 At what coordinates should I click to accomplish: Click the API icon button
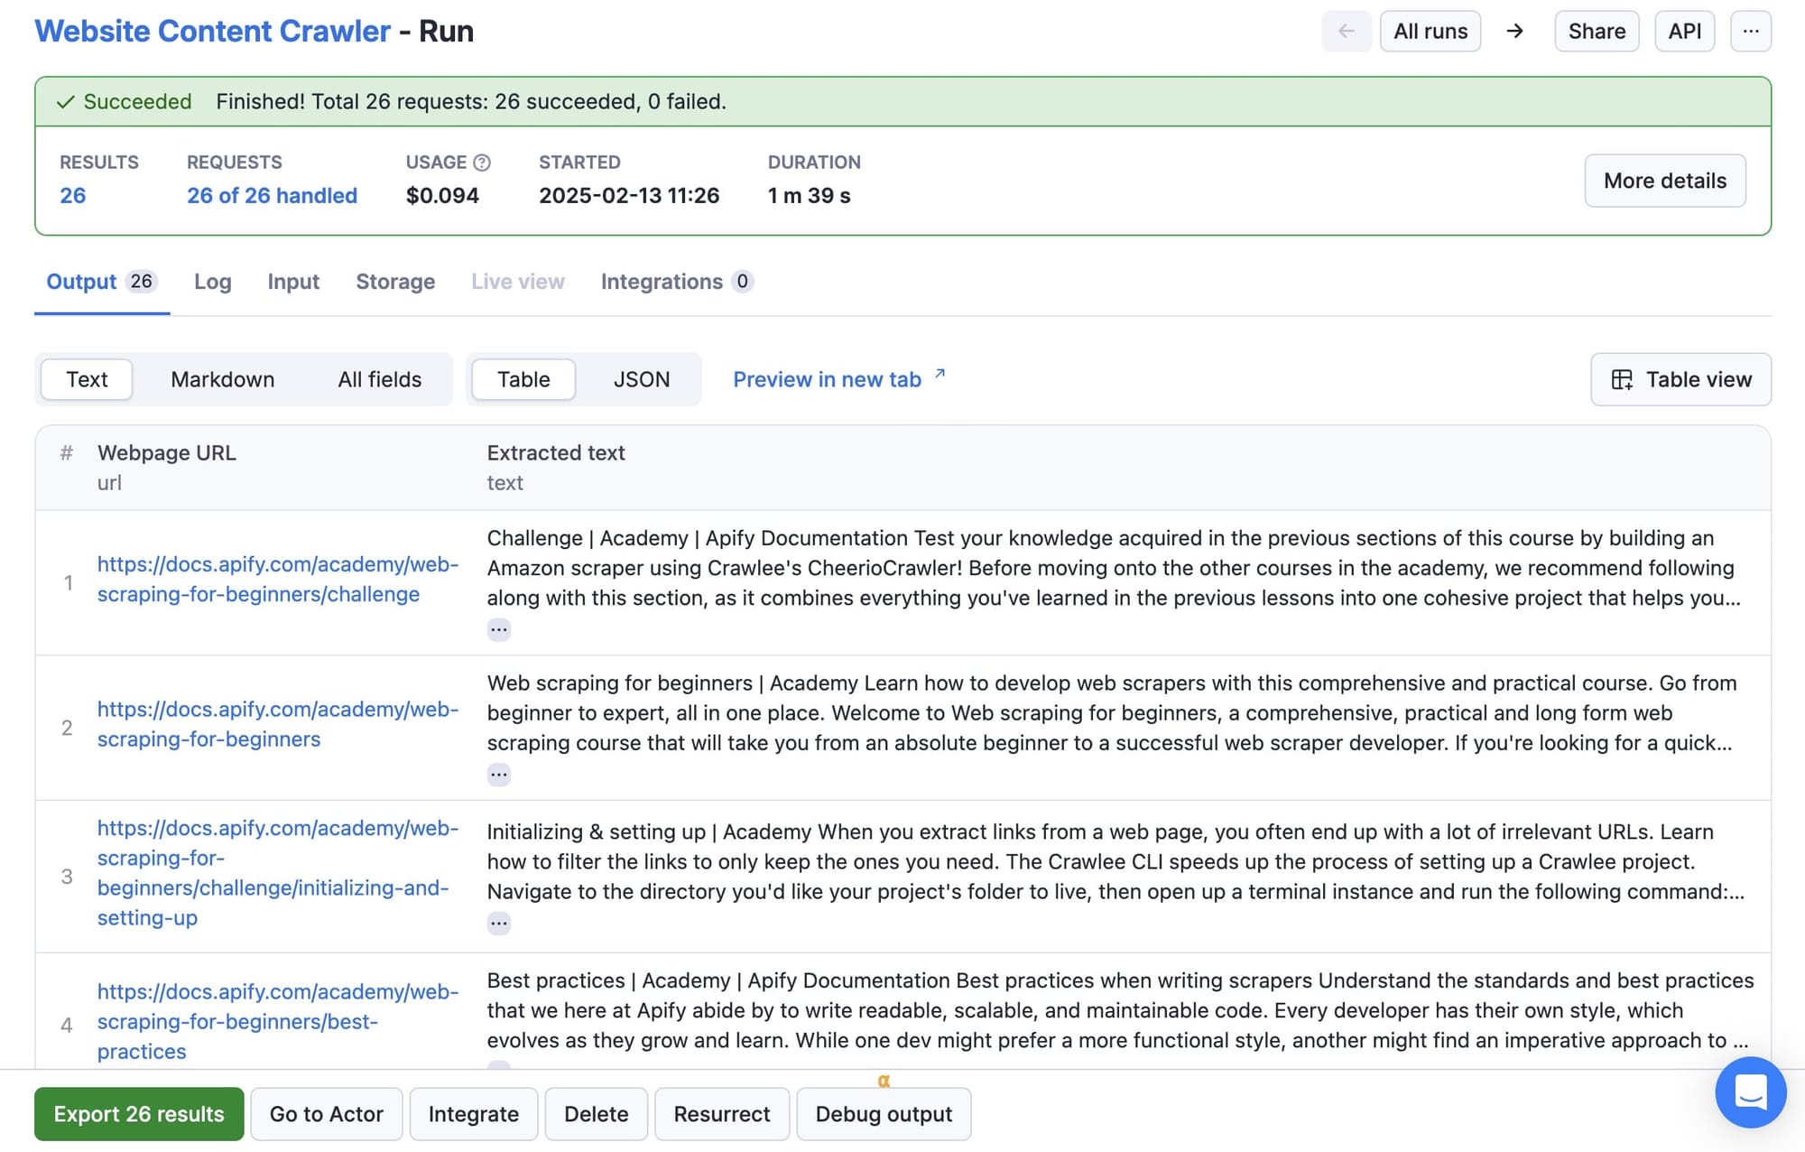coord(1685,29)
